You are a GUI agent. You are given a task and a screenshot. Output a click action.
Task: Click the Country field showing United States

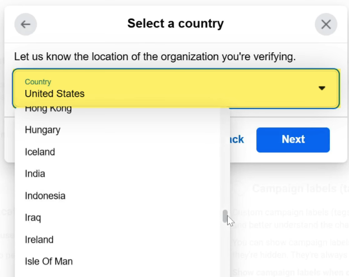click(168, 88)
